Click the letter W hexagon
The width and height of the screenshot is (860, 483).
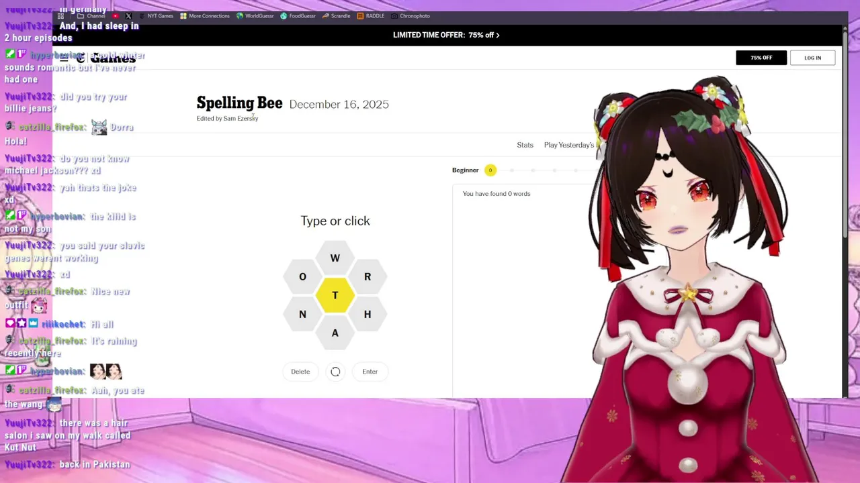pyautogui.click(x=335, y=258)
